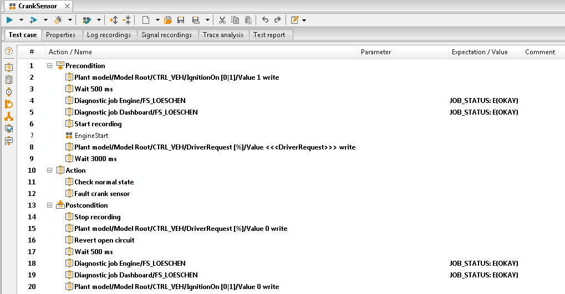Collapse the Action block
Screen dimensions: 565x294
point(50,171)
